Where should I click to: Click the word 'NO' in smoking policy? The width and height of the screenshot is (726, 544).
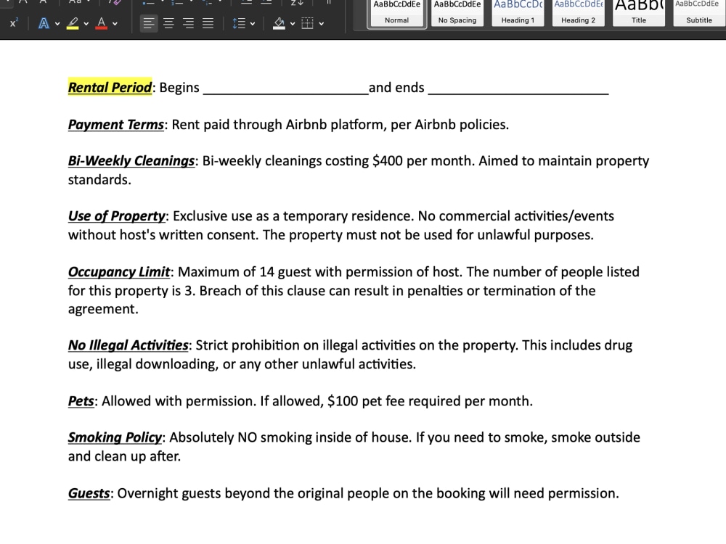(248, 437)
